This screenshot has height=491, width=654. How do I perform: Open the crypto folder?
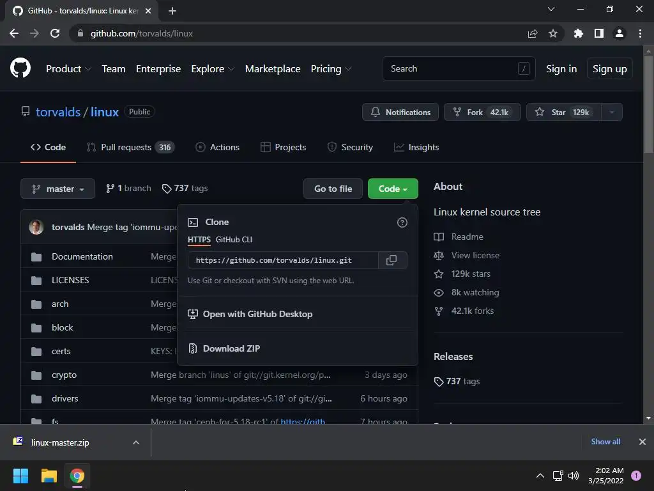[x=64, y=375]
